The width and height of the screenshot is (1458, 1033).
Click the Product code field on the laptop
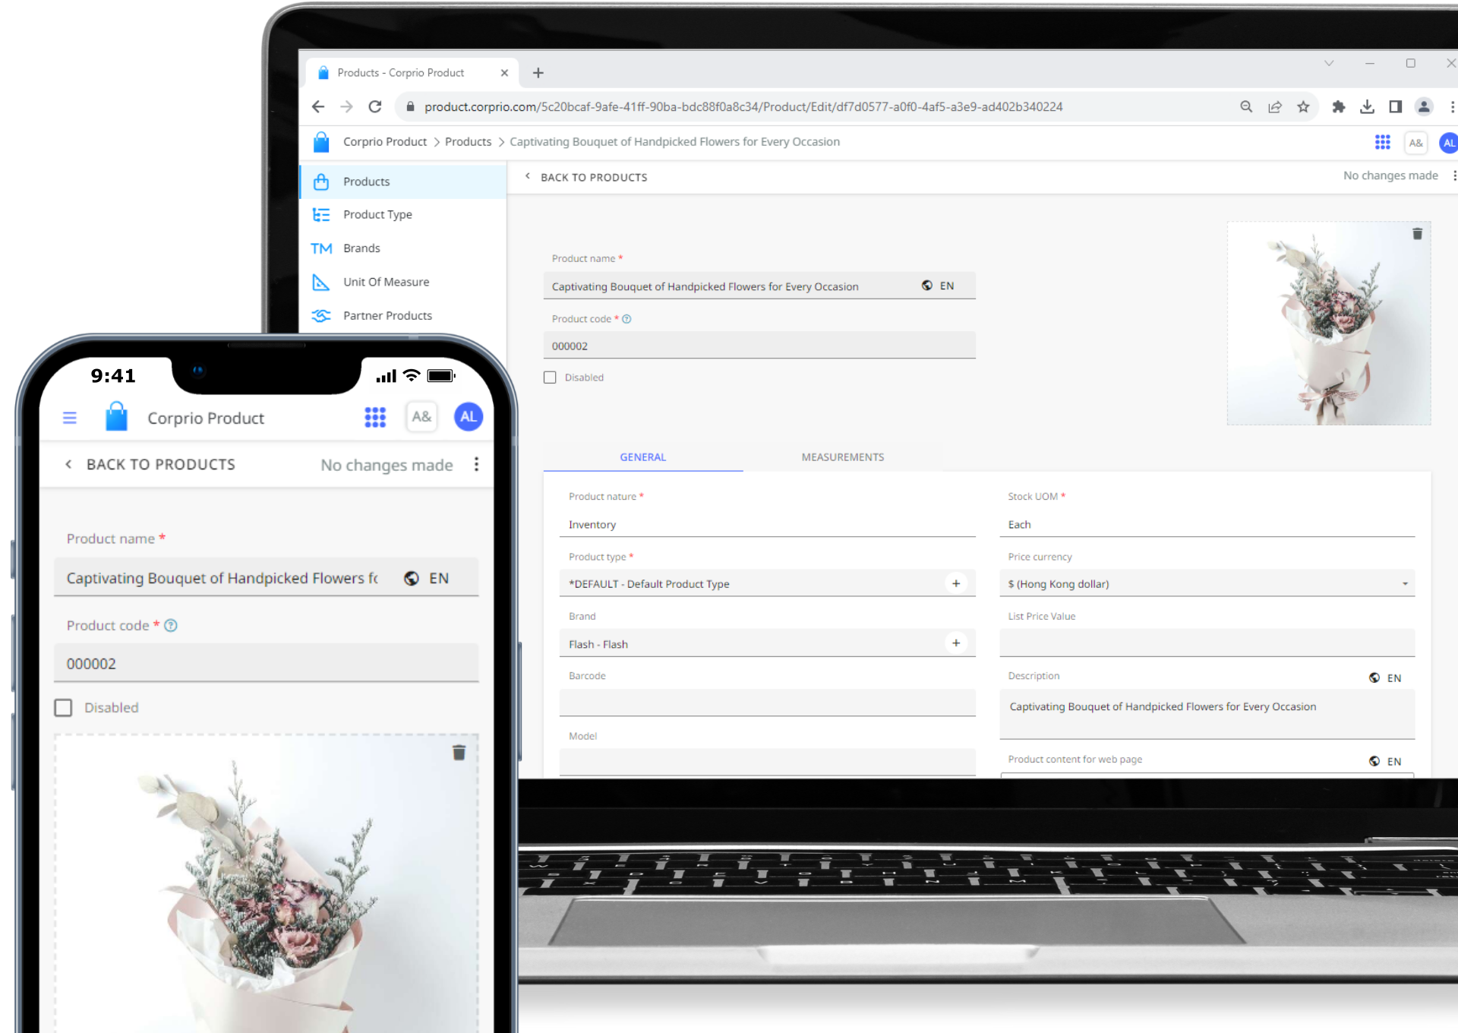pos(759,346)
